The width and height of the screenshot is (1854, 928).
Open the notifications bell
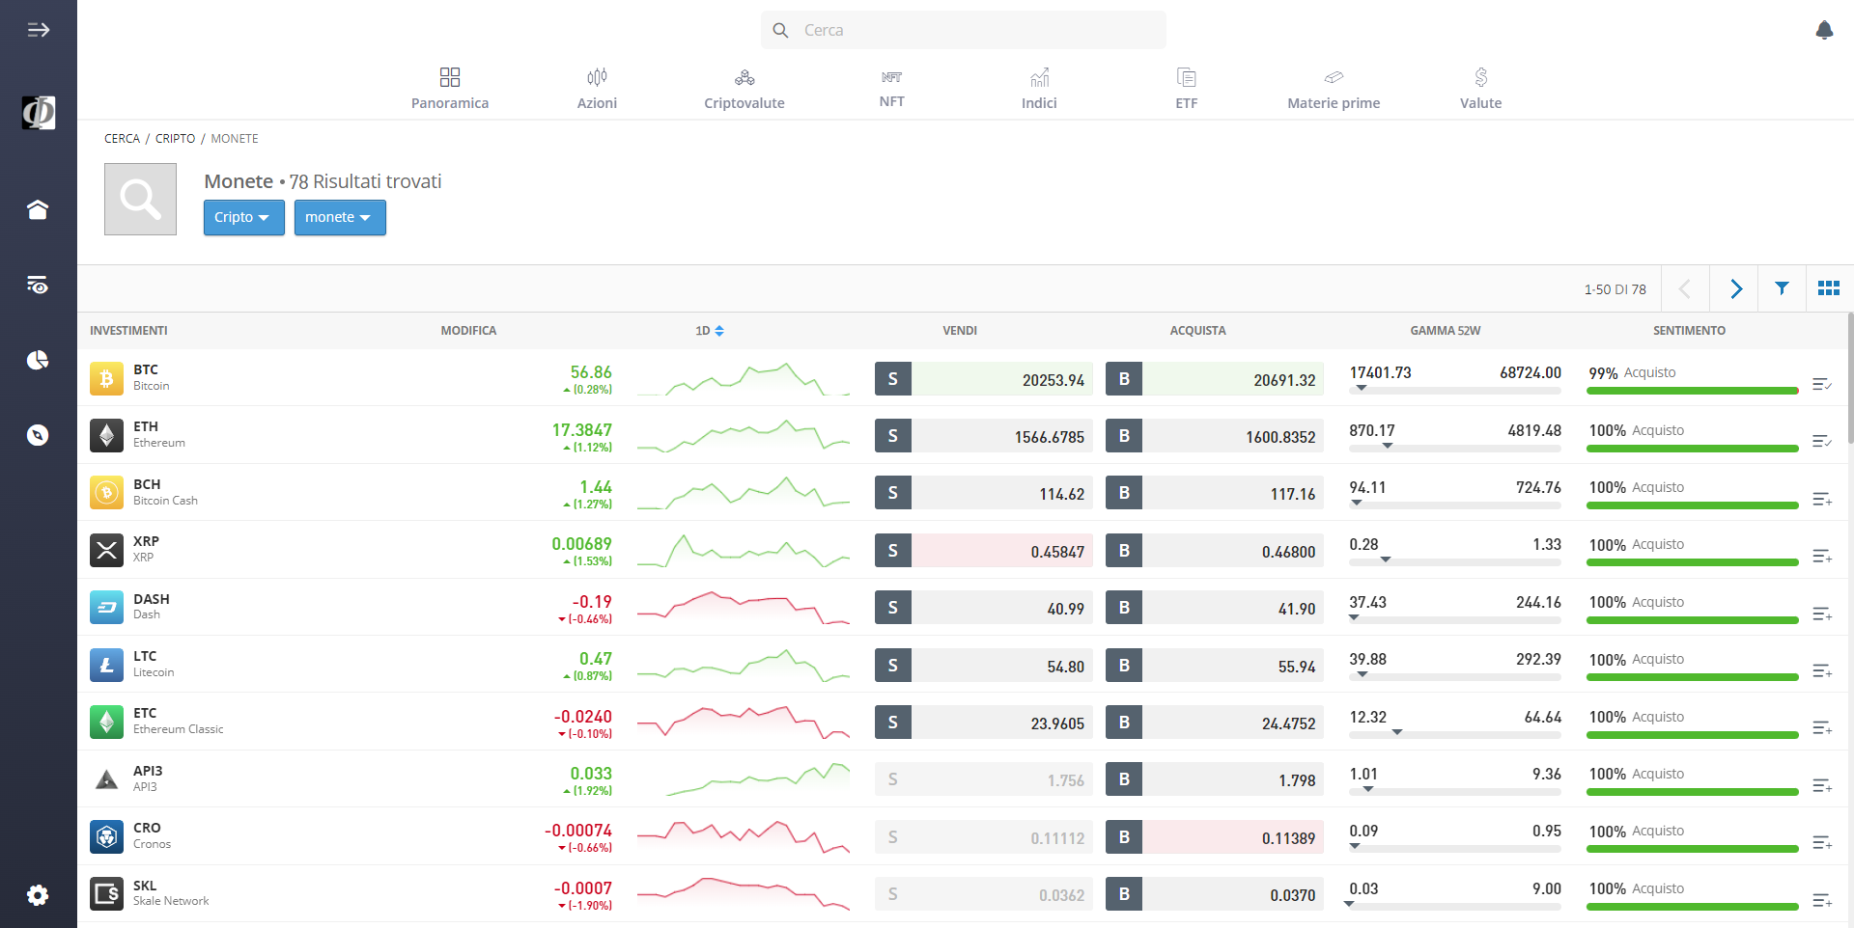pyautogui.click(x=1824, y=30)
